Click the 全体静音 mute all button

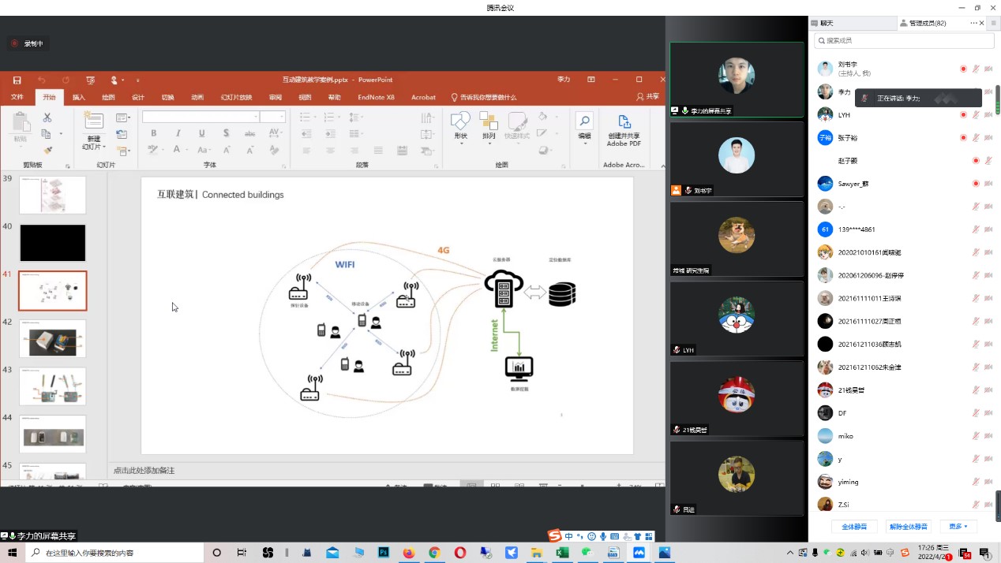(x=854, y=526)
